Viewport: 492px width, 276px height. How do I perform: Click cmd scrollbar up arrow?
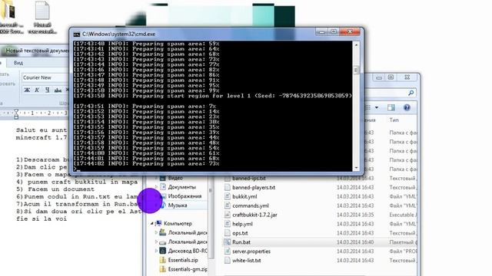356,45
